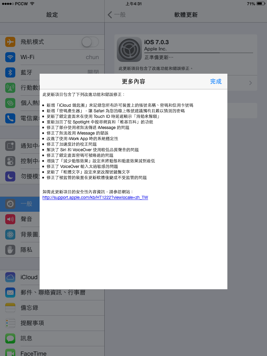Tap the 更多內容 dialog title

tap(133, 81)
